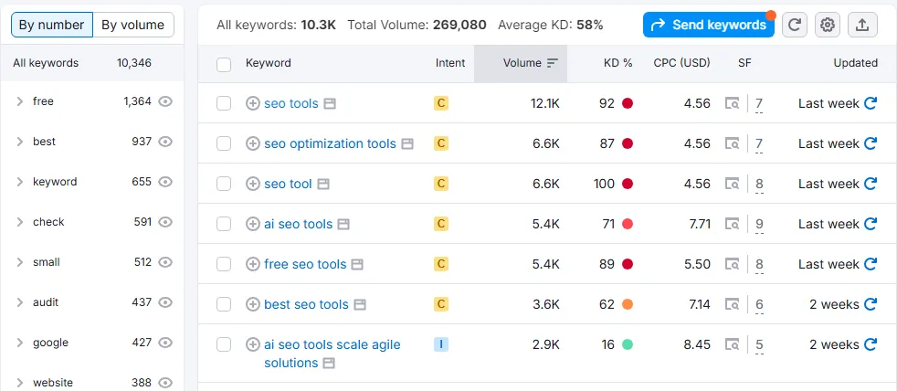Open the 'free seo tools' keyword link
Viewport: 897px width, 391px height.
click(305, 264)
